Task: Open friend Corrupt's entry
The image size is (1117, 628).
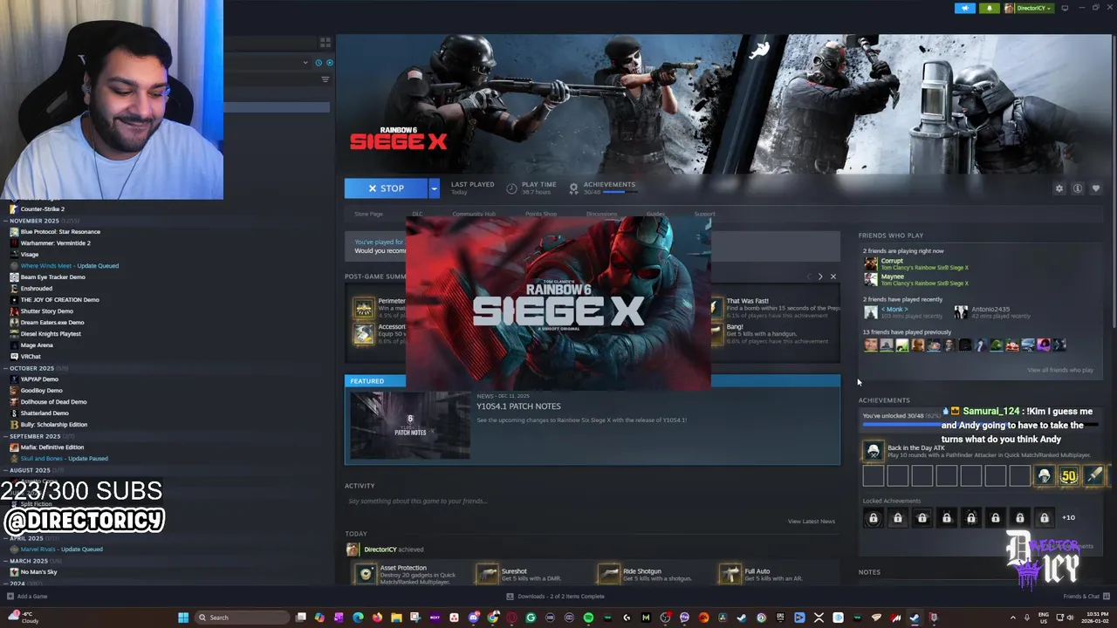Action: click(x=916, y=263)
